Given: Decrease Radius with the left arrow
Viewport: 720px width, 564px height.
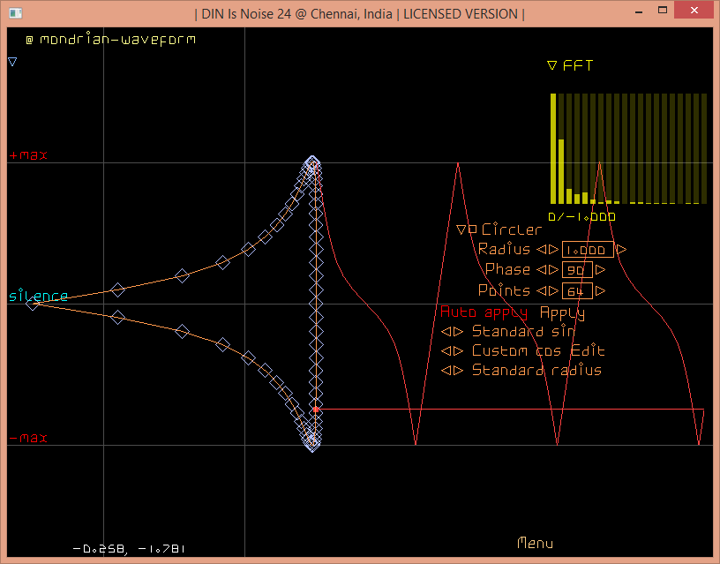Looking at the screenshot, I should click(543, 250).
